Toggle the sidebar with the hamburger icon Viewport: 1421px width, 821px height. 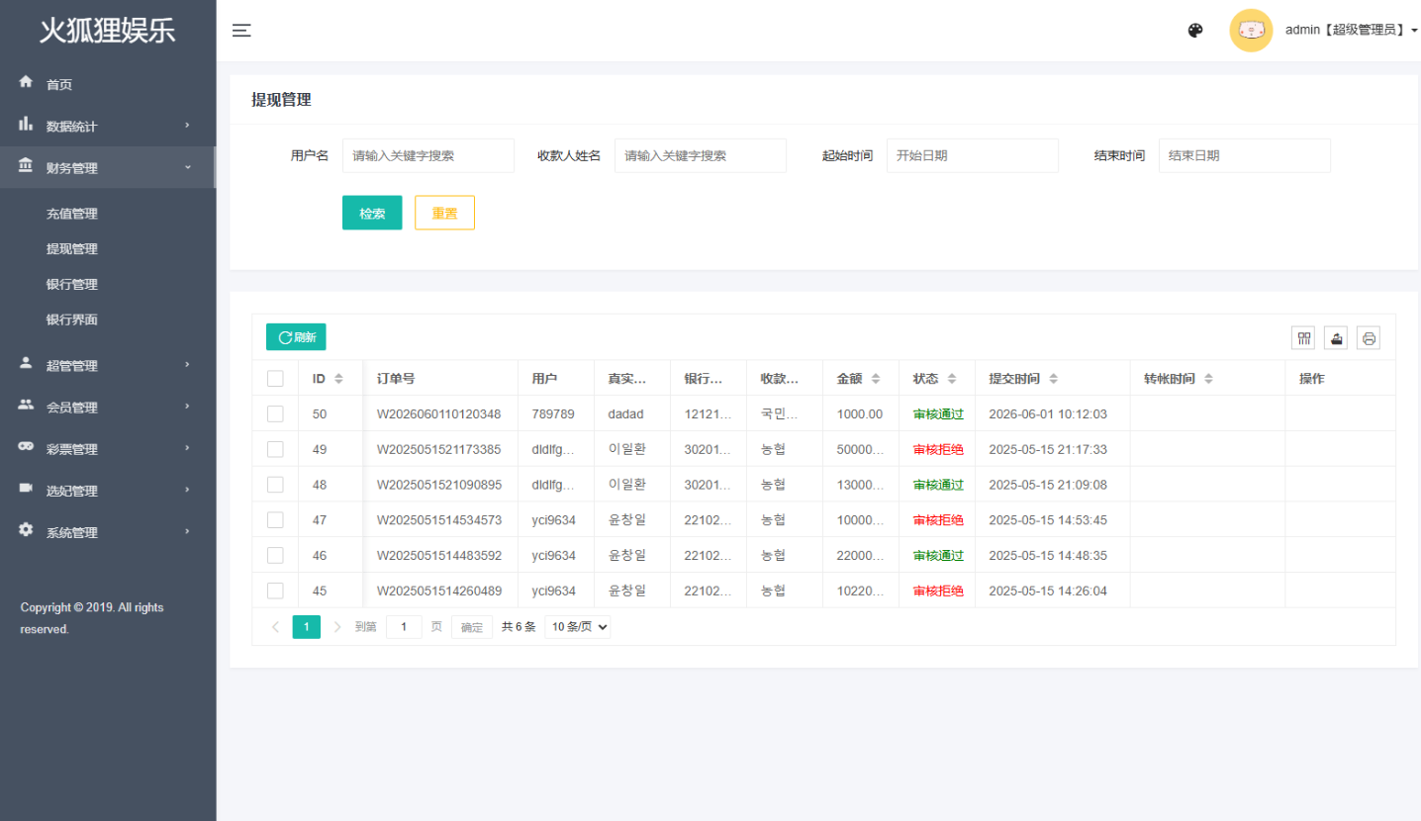point(241,31)
